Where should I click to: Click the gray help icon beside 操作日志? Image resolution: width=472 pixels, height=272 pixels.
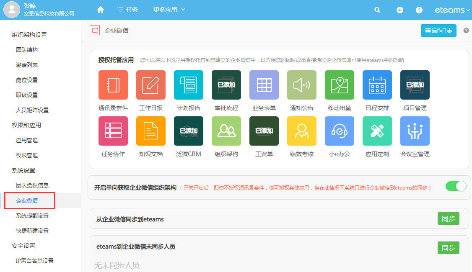(x=466, y=31)
